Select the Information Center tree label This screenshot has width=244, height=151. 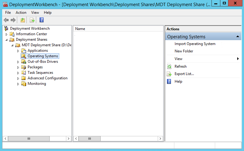[31, 34]
